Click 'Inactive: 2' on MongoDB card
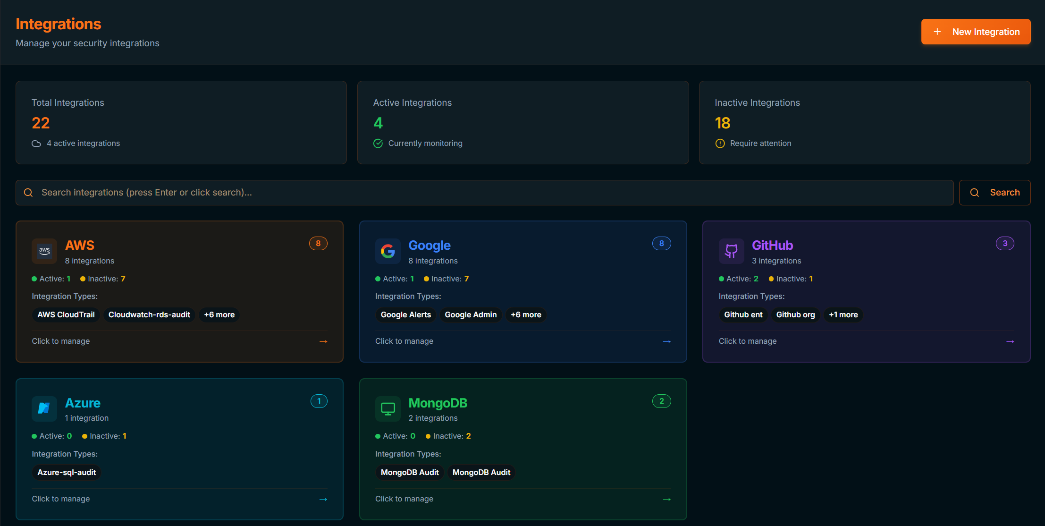The width and height of the screenshot is (1045, 526). pos(448,436)
